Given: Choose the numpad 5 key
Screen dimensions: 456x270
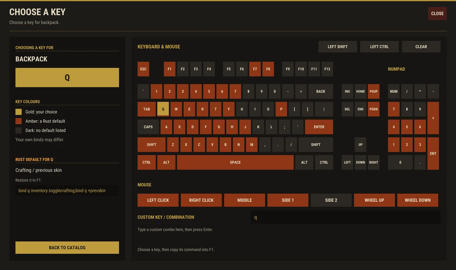Looking at the screenshot, I should (x=406, y=127).
